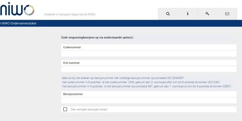Open the information icon in header
This screenshot has width=242, height=121.
tap(188, 14)
